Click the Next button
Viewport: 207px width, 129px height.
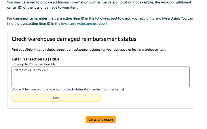coord(56,98)
